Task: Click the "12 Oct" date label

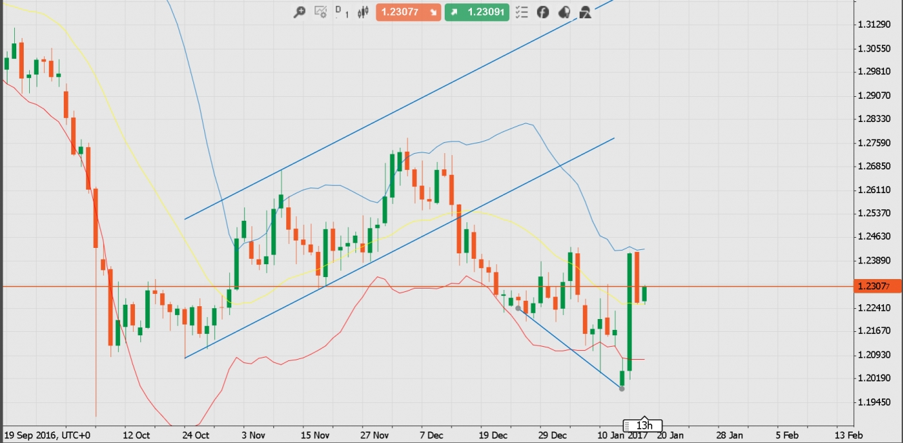Action: point(136,435)
